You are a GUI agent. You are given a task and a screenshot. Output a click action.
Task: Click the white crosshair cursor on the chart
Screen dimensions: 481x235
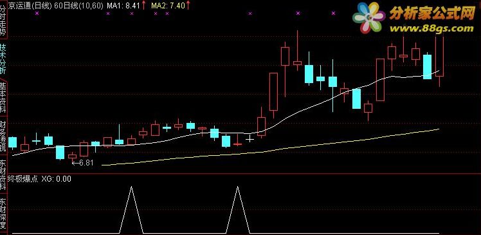pos(250,139)
